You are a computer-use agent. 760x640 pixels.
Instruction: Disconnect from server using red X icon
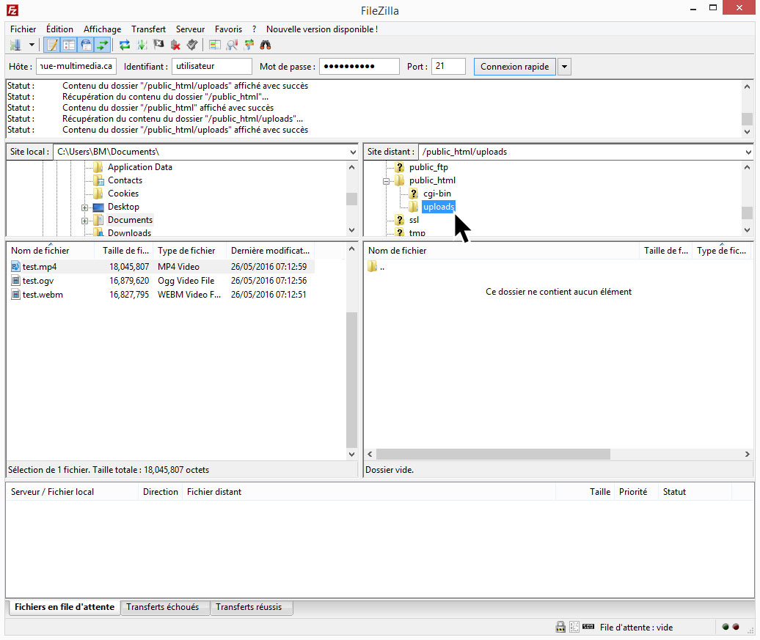pos(175,45)
